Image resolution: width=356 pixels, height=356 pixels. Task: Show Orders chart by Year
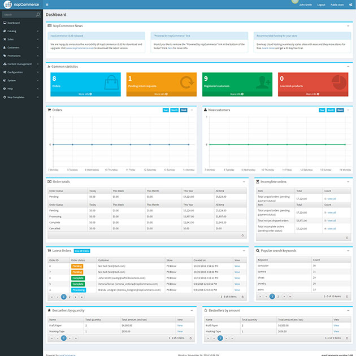coord(166,110)
